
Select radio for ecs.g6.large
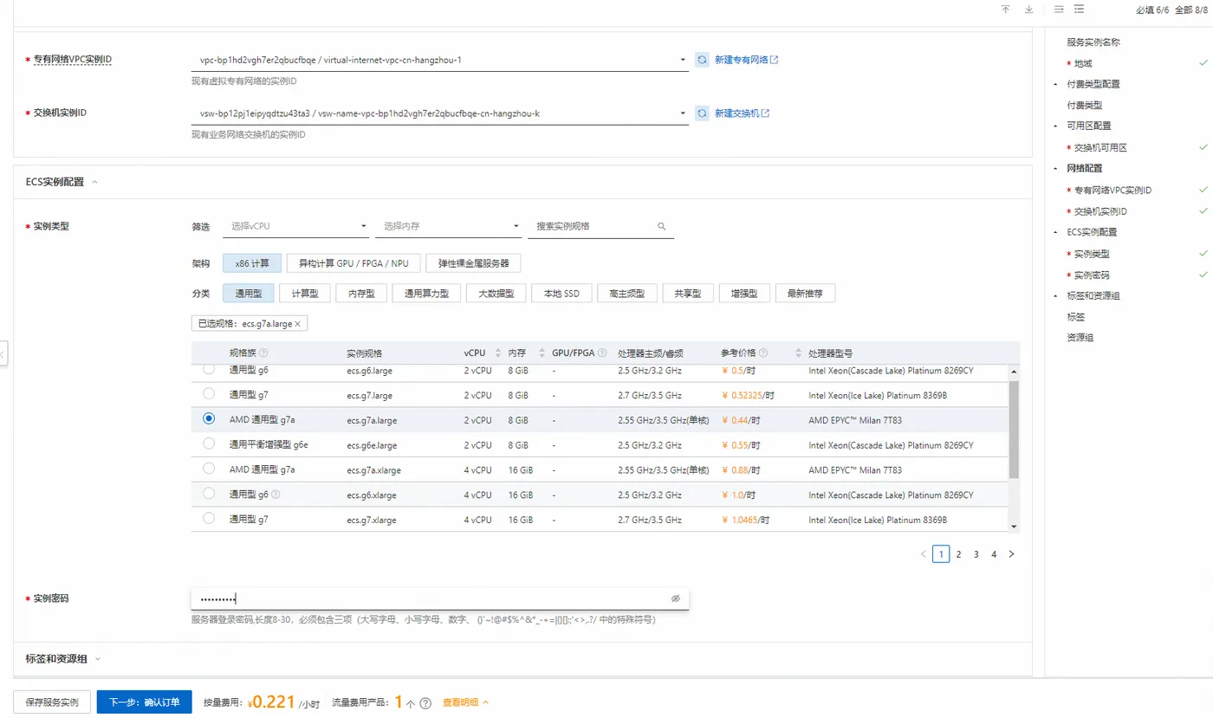(209, 370)
